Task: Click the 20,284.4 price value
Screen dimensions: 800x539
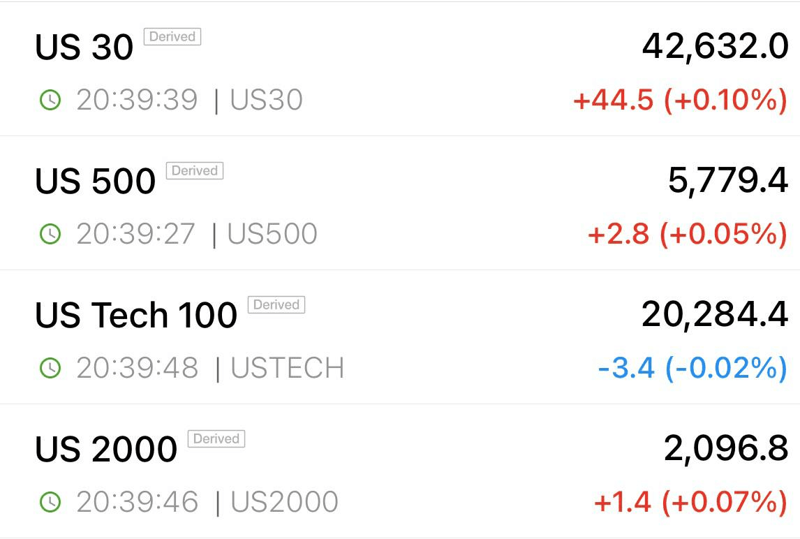Action: click(x=715, y=314)
